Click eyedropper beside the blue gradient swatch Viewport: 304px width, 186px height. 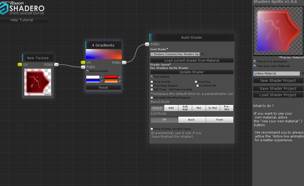tap(102, 81)
